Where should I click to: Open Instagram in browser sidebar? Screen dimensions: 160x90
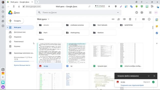(x=3, y=69)
